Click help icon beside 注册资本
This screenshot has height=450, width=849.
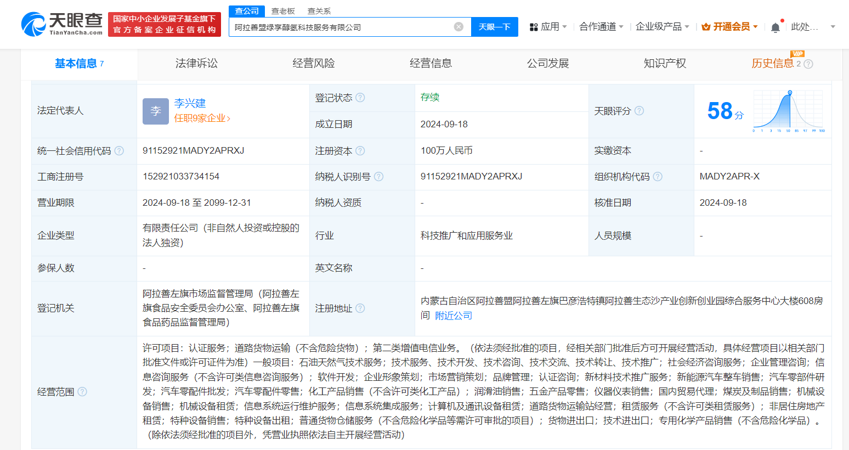pos(360,151)
